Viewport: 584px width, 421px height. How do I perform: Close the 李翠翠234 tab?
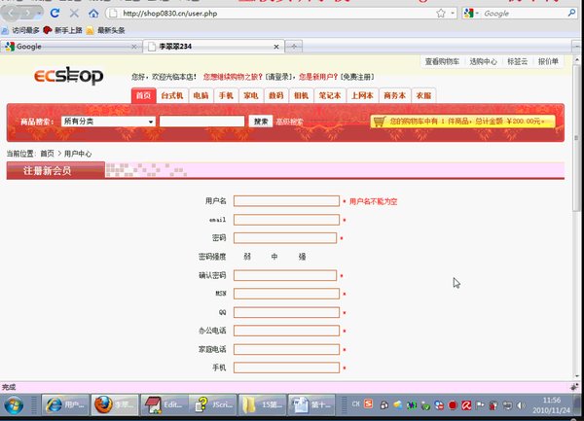click(276, 47)
